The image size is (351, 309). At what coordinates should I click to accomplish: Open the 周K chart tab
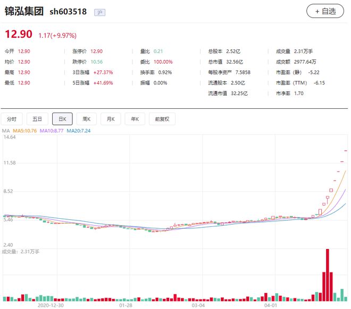(86, 119)
